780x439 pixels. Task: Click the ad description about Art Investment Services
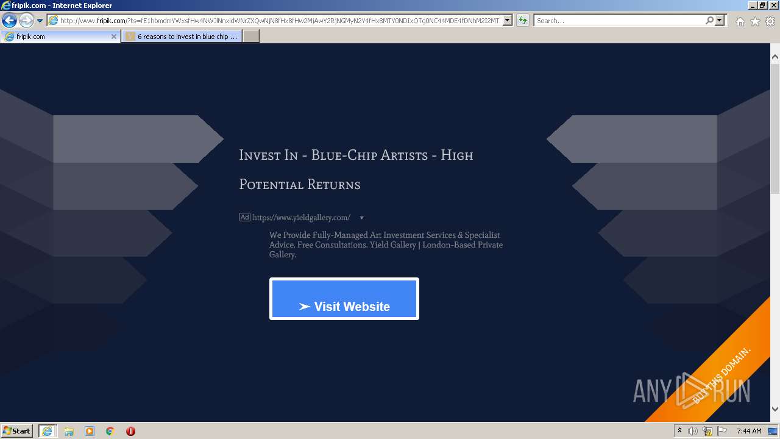tap(386, 244)
